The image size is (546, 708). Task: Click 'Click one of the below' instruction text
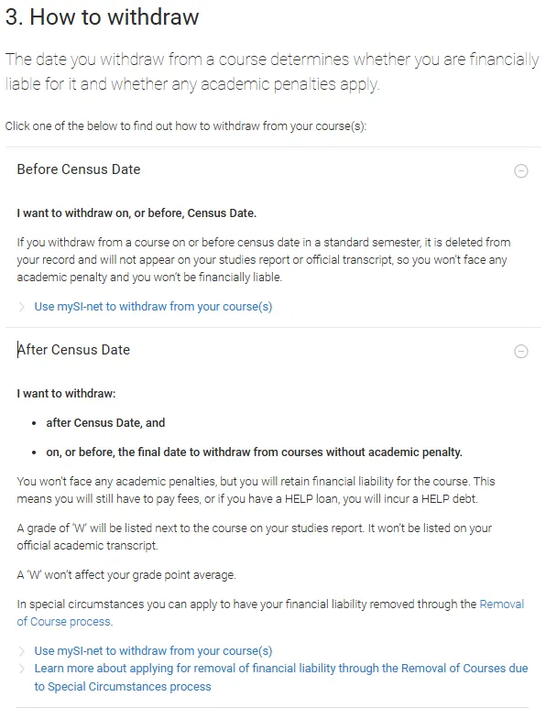(186, 126)
